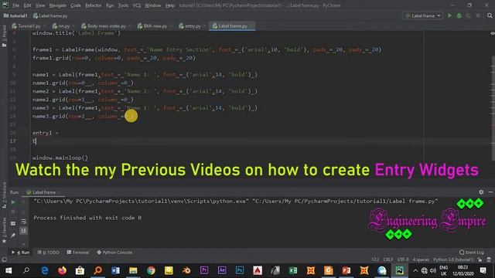Viewport: 495px width, 278px height.
Task: Toggle tool window bars icon bottom-left corner
Action: tap(4, 259)
